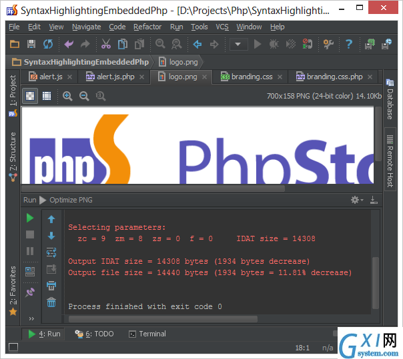This screenshot has height=359, width=403.
Task: Navigate Back with the blue arrow
Action: click(x=197, y=44)
